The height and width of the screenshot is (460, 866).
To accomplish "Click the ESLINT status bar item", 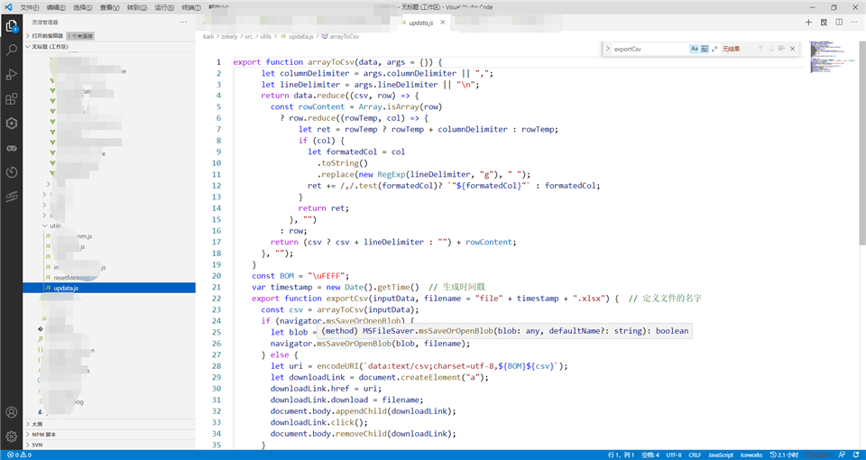I will 818,455.
